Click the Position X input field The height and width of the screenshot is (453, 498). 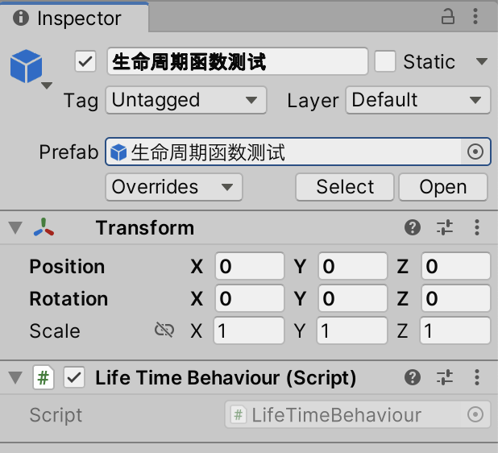249,267
